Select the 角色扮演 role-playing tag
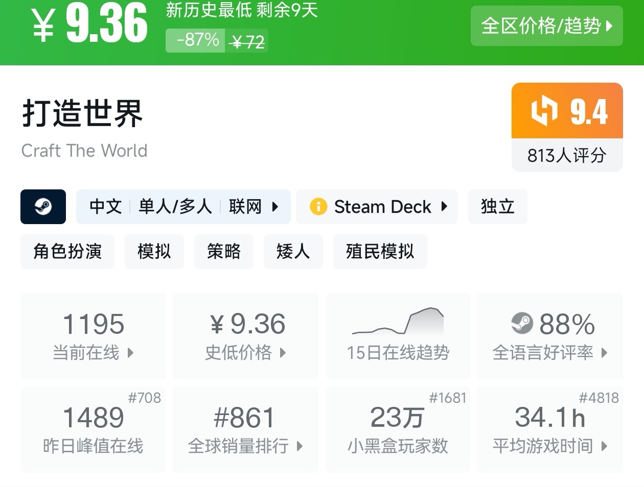Viewport: 644px width, 487px height. (x=67, y=252)
